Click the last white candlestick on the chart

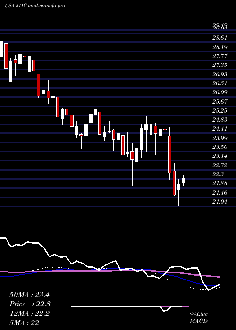coord(183,181)
